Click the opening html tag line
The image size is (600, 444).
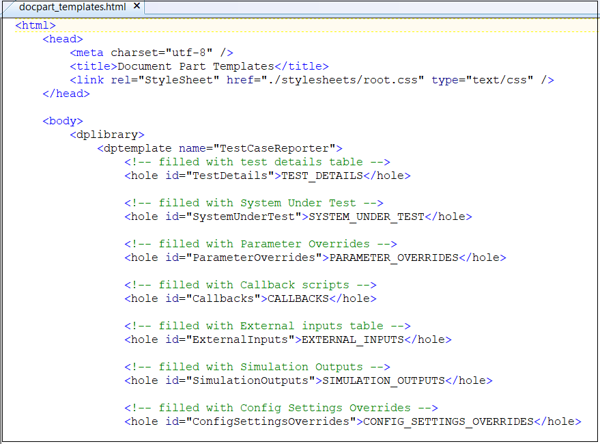(35, 25)
